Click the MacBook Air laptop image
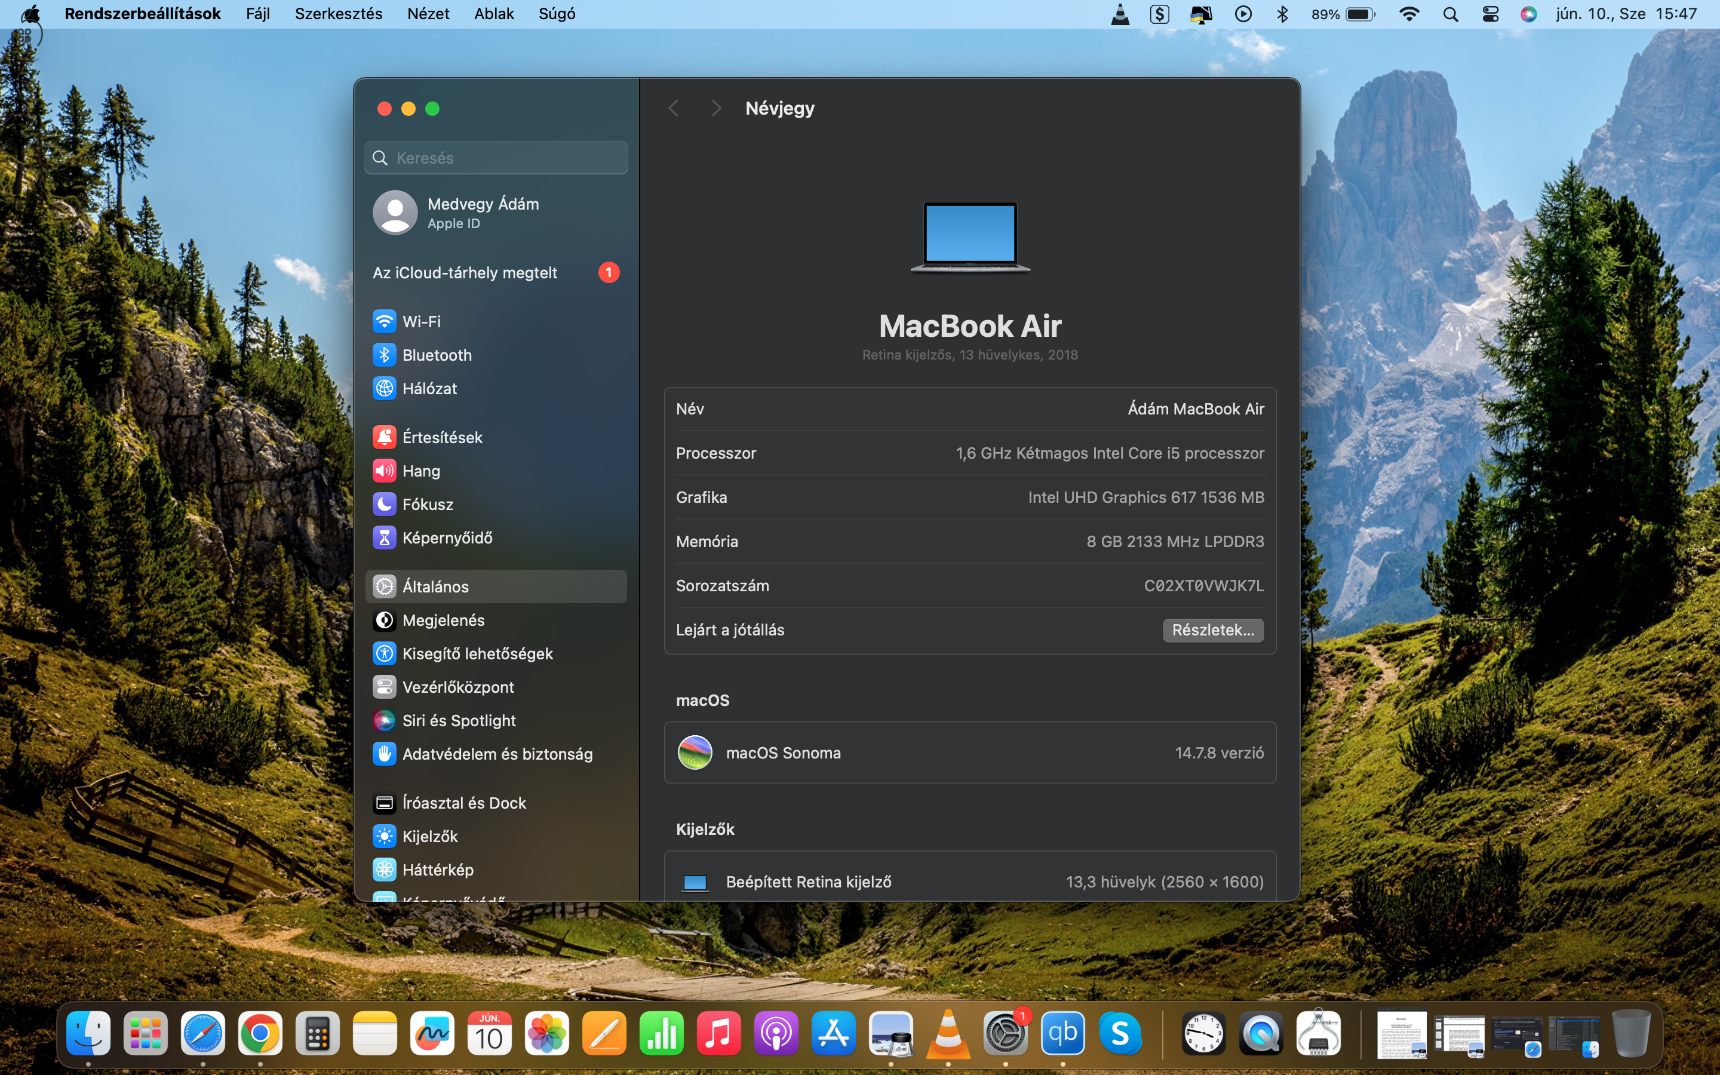The width and height of the screenshot is (1720, 1075). (x=970, y=238)
